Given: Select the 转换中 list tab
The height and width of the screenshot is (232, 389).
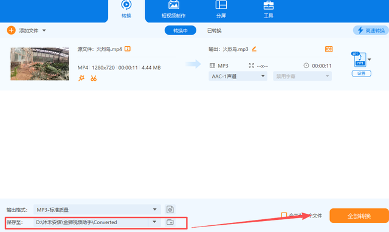Looking at the screenshot, I should (x=181, y=30).
